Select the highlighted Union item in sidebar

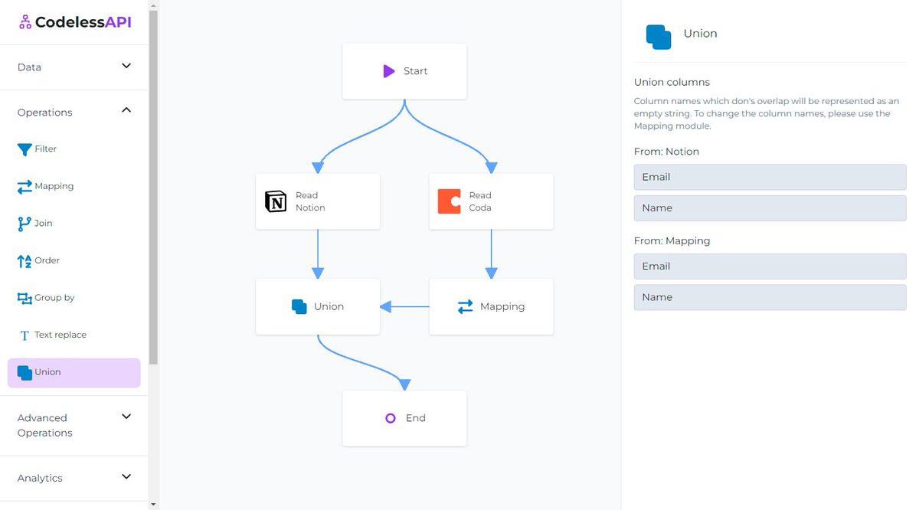74,373
